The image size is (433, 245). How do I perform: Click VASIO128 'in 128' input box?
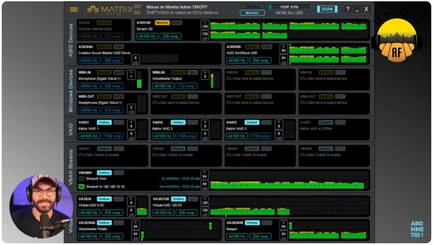point(205,201)
